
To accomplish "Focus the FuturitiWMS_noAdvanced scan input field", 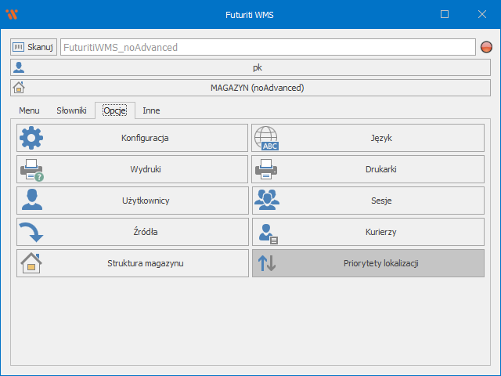I will (267, 47).
